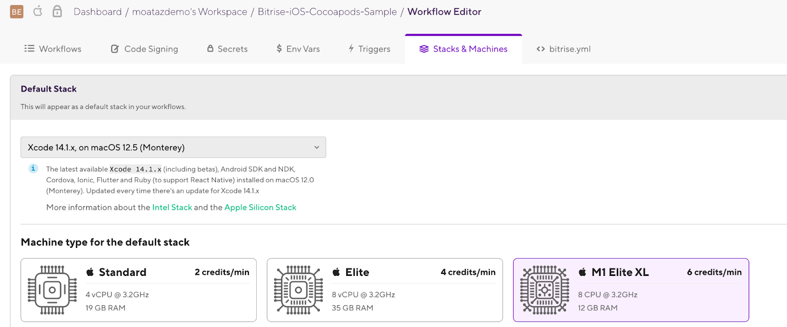Screen dimensions: 787x327
Task: Choose the Elite machine type card
Action: pyautogui.click(x=385, y=290)
